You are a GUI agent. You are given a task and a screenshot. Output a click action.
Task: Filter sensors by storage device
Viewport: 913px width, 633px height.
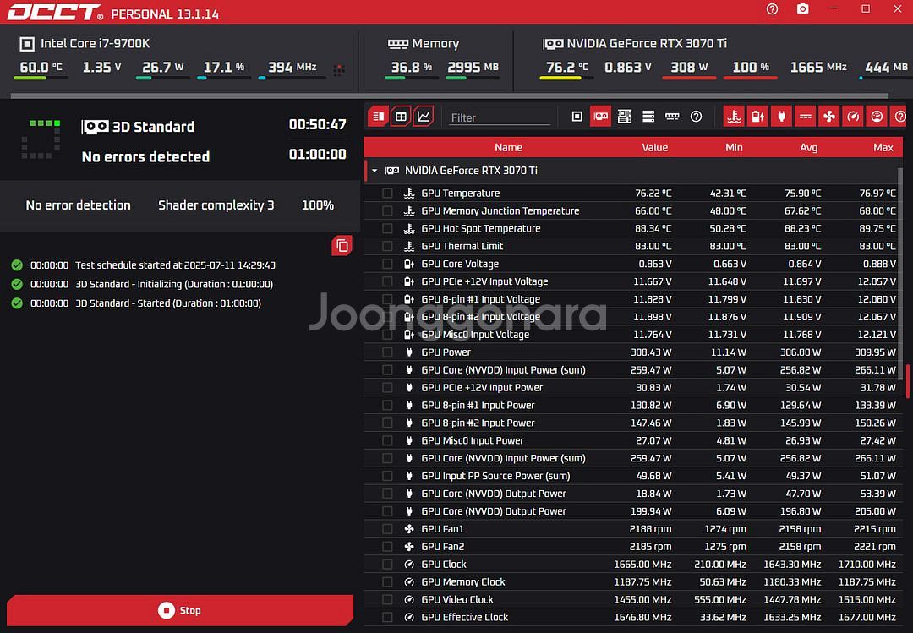click(648, 117)
